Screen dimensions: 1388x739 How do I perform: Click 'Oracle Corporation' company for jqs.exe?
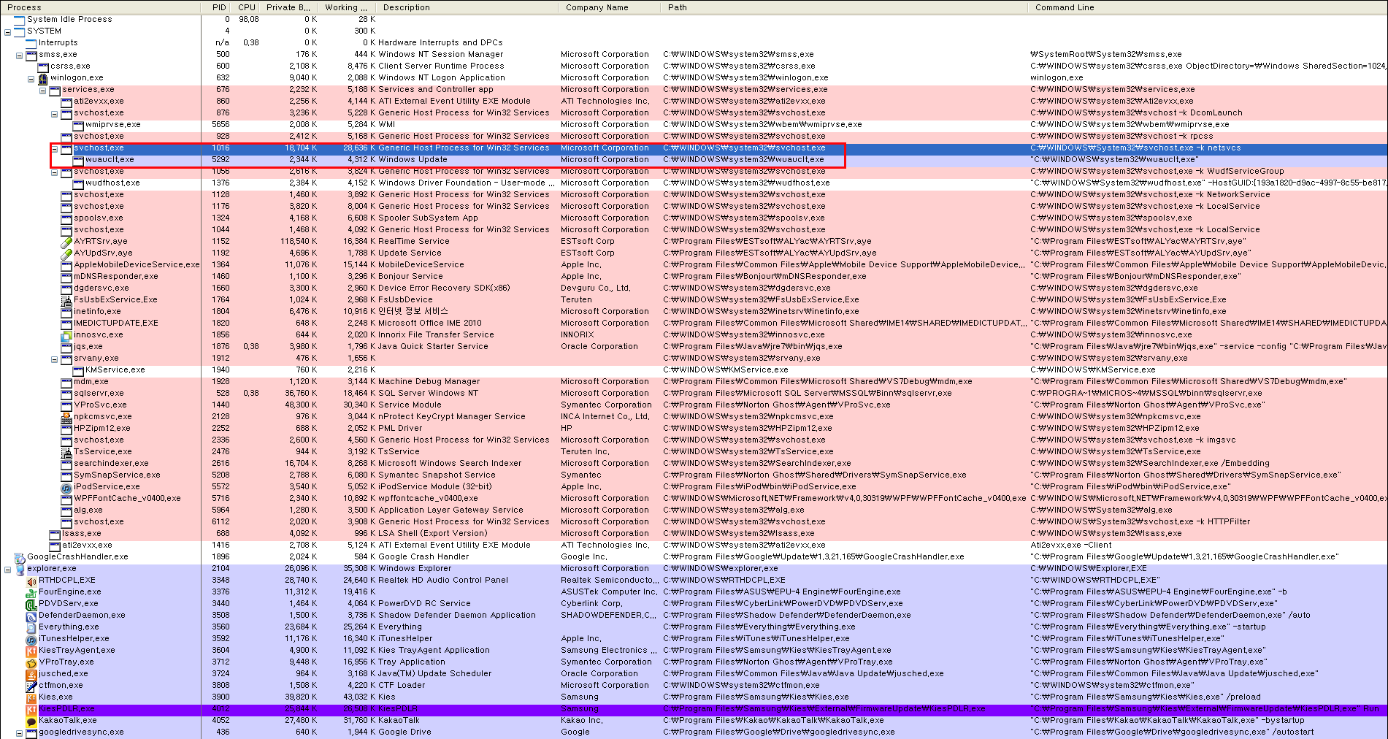599,347
